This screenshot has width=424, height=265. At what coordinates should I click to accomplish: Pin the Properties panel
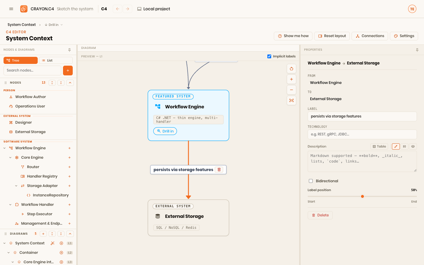(417, 50)
